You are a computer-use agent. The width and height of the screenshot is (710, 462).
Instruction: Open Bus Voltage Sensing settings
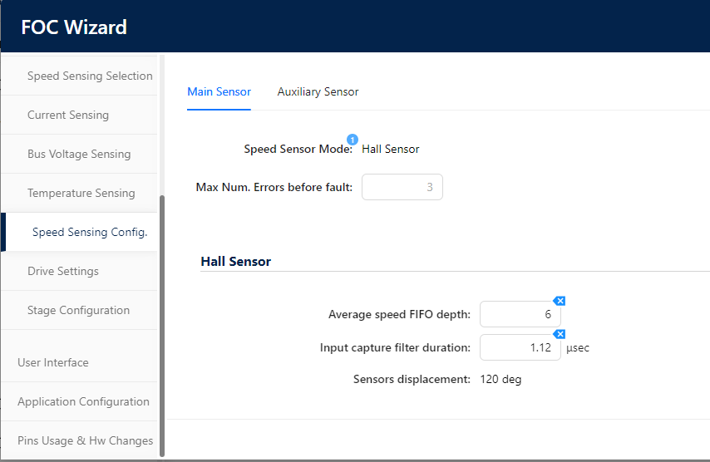coord(79,154)
